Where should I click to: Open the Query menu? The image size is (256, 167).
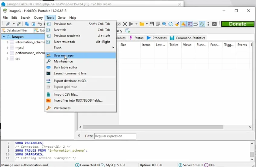pyautogui.click(x=38, y=17)
